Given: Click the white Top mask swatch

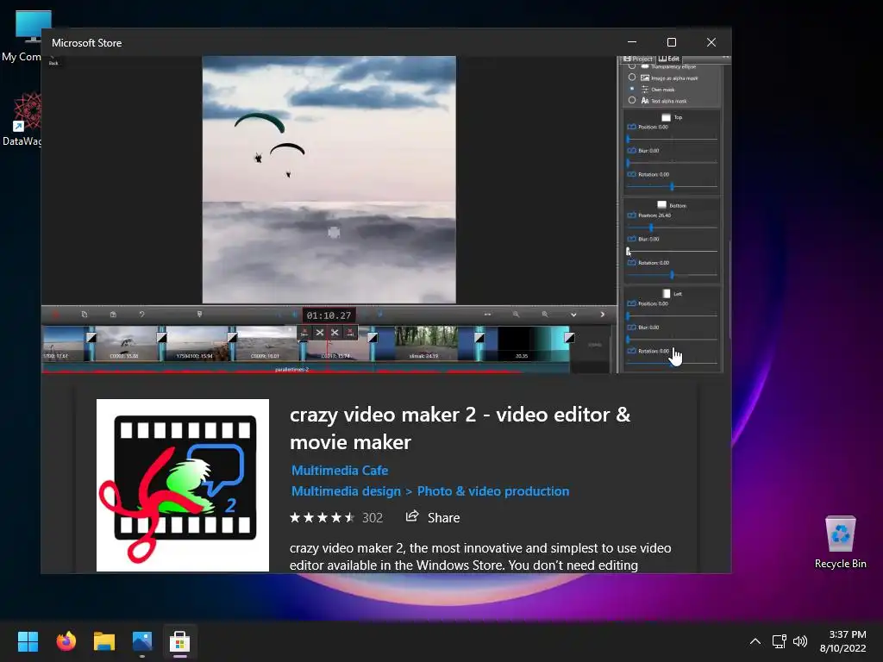Looking at the screenshot, I should (667, 117).
